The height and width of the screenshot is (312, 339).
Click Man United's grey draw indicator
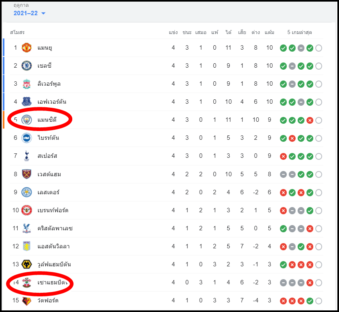click(301, 48)
